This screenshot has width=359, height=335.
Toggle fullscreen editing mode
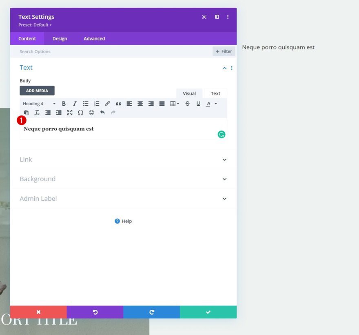coord(69,112)
